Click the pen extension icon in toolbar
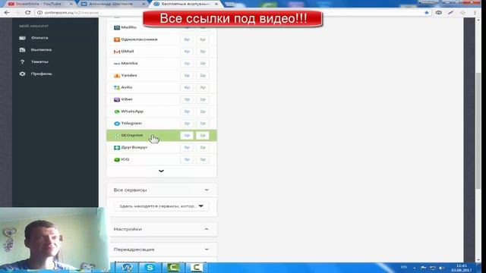Screen dimensions: 486x273 pos(450,13)
